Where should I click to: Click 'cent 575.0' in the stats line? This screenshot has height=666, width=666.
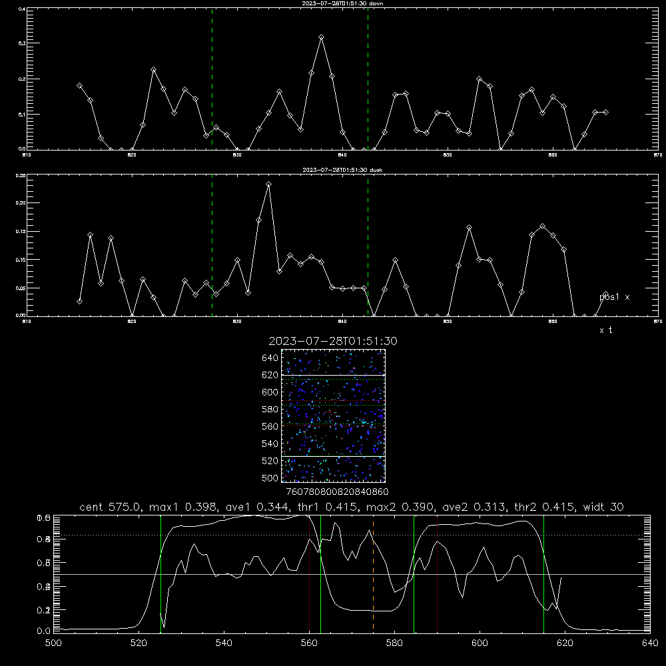click(110, 507)
